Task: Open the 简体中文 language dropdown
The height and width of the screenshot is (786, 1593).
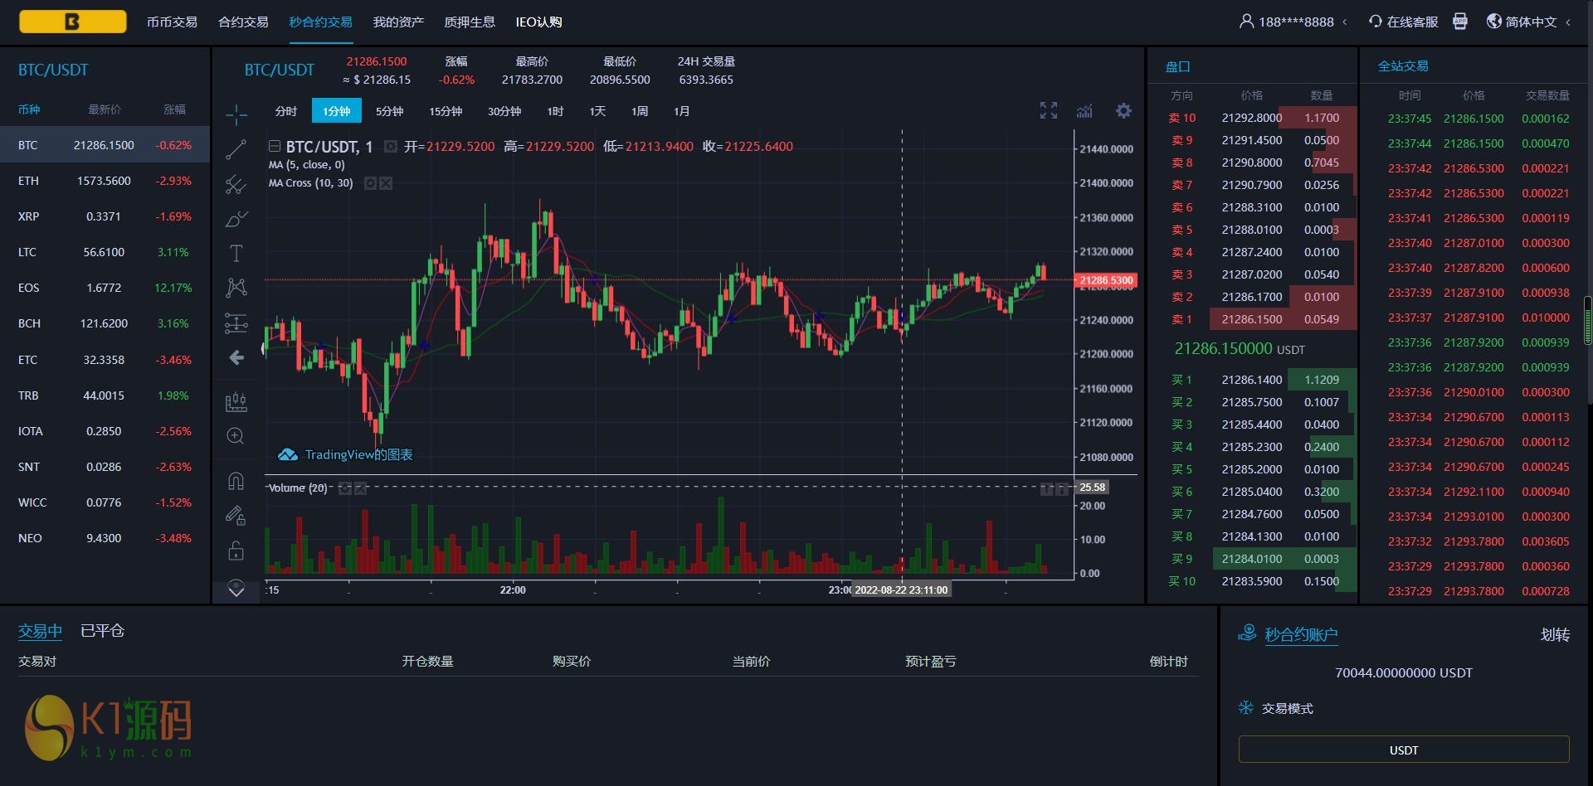Action: pyautogui.click(x=1529, y=22)
